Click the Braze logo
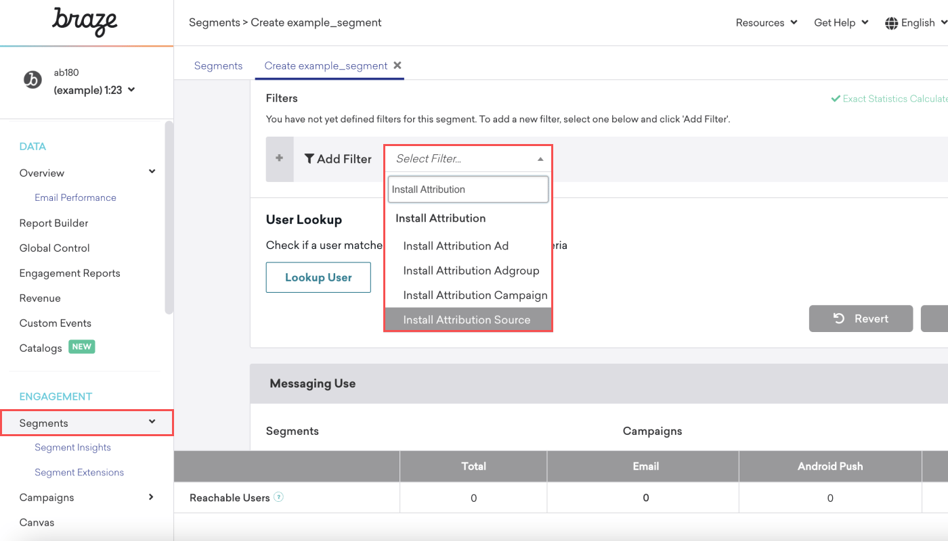The width and height of the screenshot is (948, 541). coord(85,22)
